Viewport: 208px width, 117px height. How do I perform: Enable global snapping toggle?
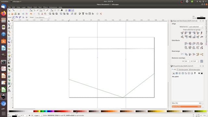tap(9, 10)
